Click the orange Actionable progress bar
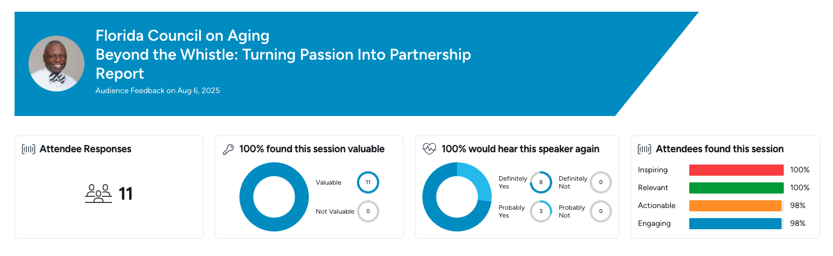This screenshot has width=833, height=256. tap(735, 206)
